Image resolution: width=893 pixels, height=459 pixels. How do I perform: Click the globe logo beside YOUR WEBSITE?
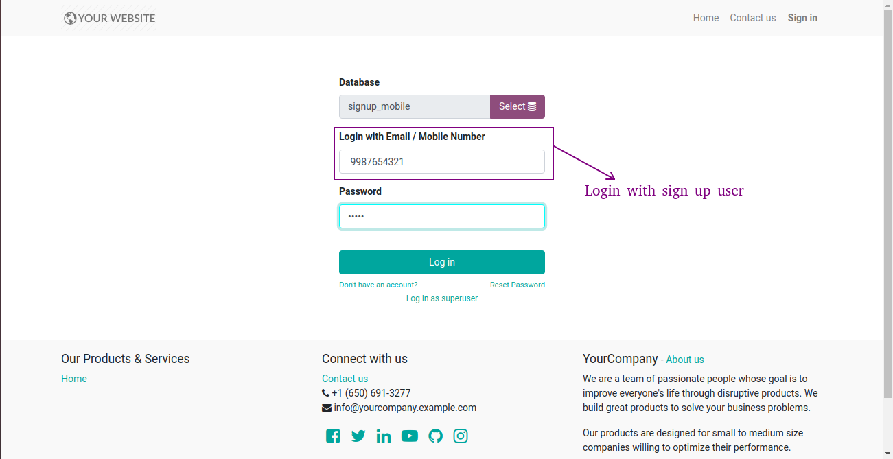pos(70,19)
